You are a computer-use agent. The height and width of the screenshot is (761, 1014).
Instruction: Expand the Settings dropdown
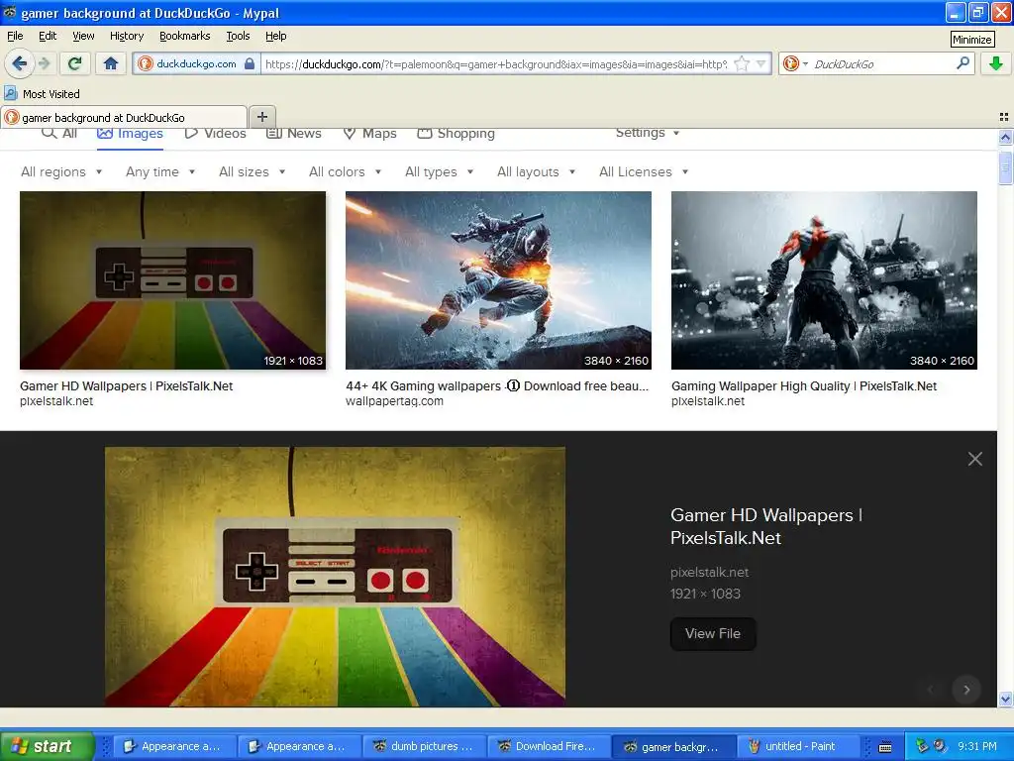pyautogui.click(x=648, y=133)
